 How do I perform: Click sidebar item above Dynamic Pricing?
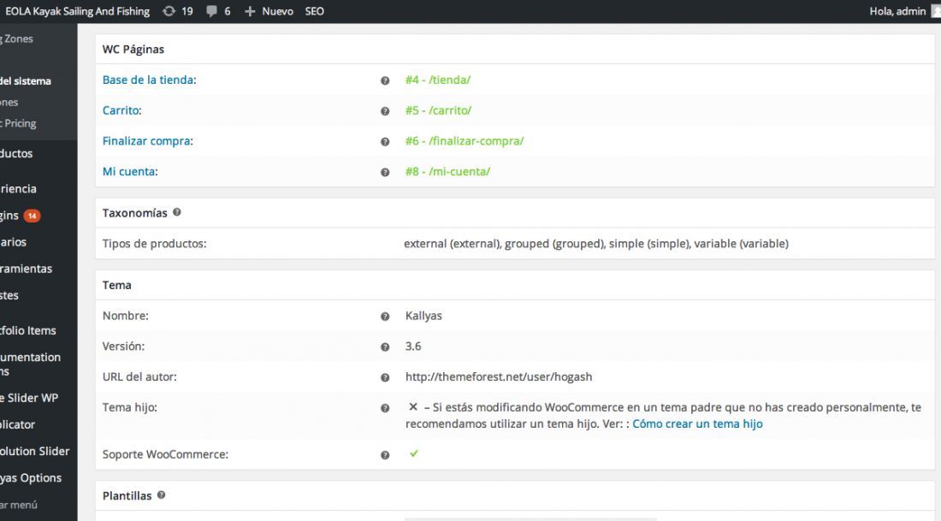(x=9, y=102)
